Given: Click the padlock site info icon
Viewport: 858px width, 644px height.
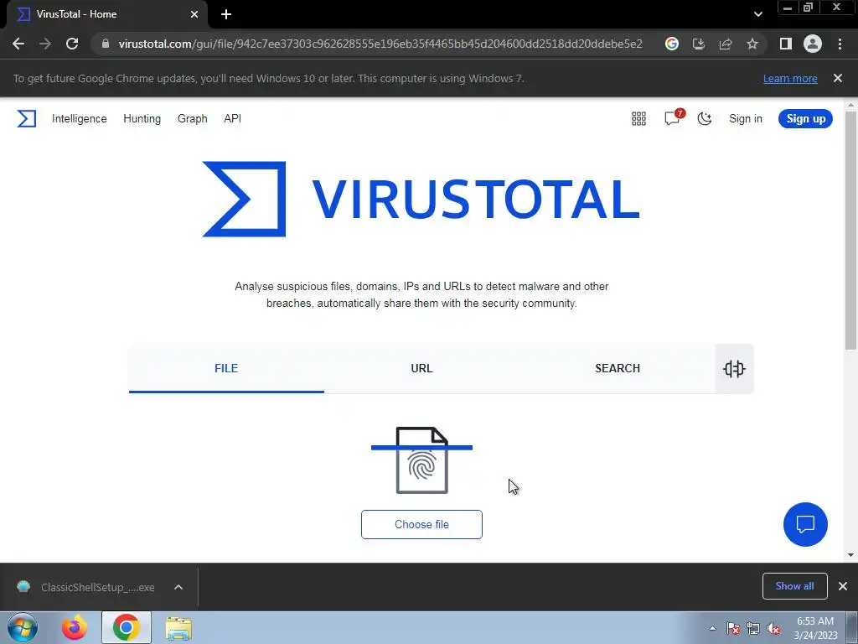Looking at the screenshot, I should (106, 44).
